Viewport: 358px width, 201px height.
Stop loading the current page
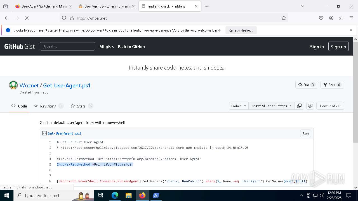(27, 18)
